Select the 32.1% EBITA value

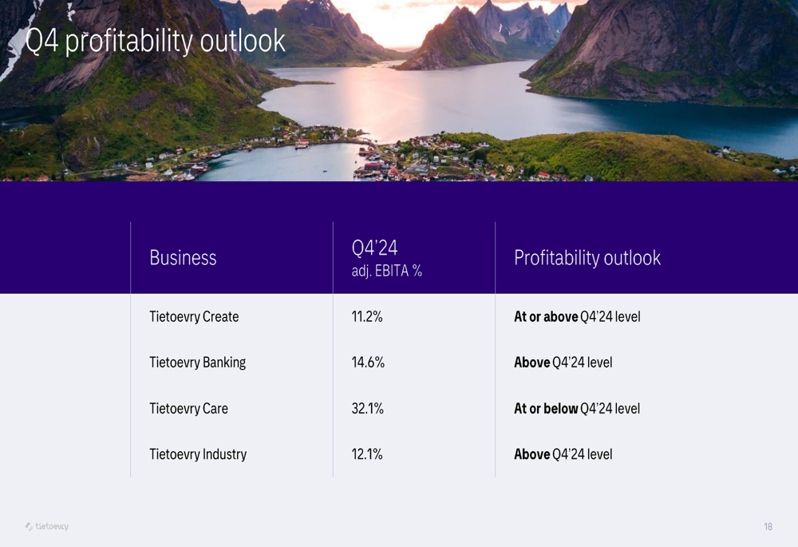[x=367, y=409]
